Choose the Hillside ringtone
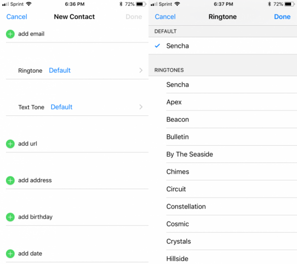Screen dimensions: 297x264 click(177, 259)
